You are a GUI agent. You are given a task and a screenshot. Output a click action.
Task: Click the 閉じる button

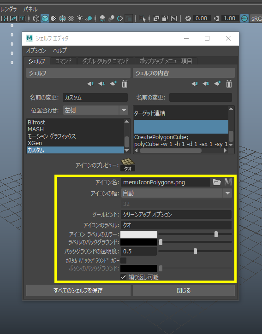[x=184, y=291]
